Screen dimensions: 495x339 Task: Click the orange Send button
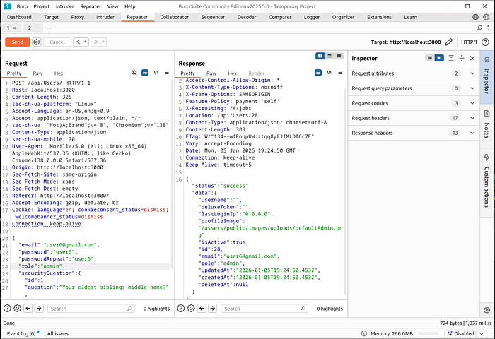pyautogui.click(x=18, y=42)
